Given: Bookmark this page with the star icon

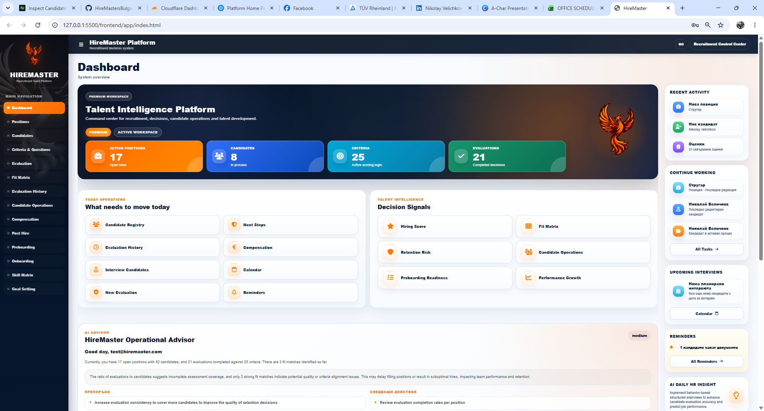Looking at the screenshot, I should click(x=721, y=25).
